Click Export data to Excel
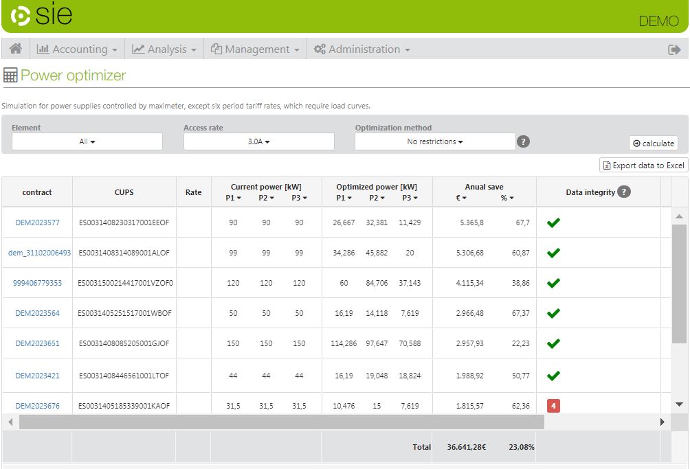 (x=643, y=165)
